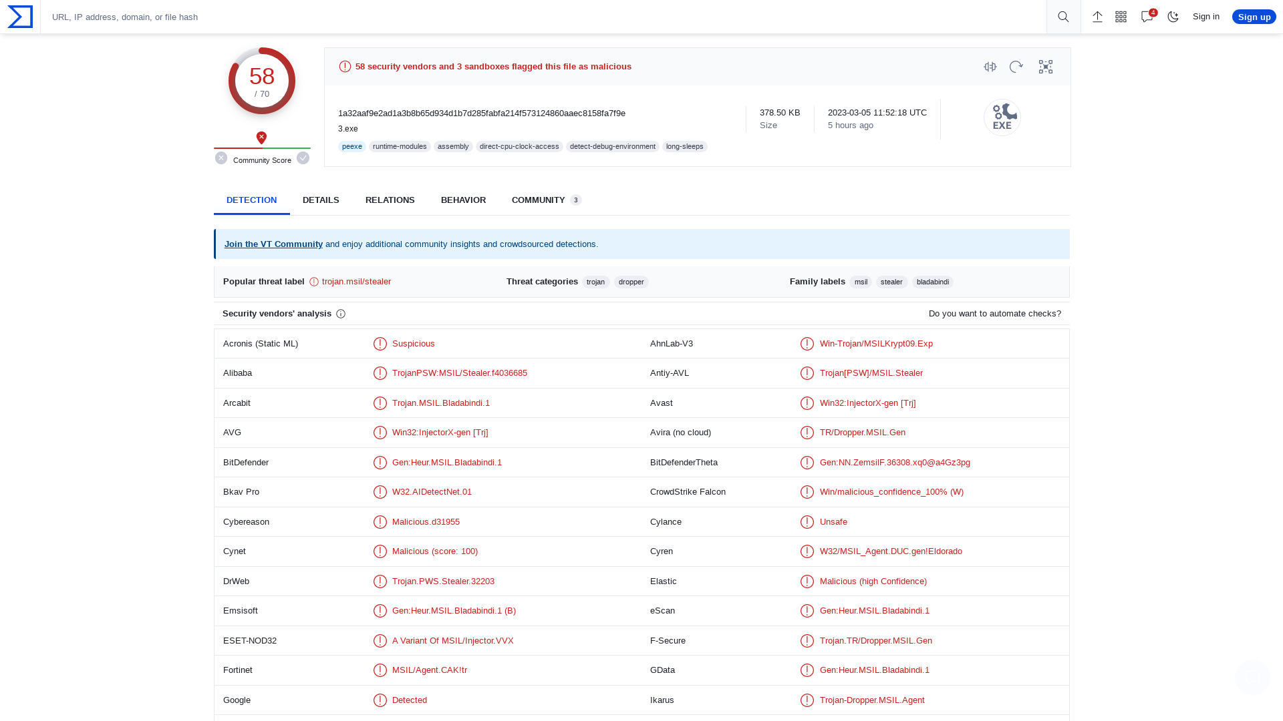Click the Do you want to automate checks link
This screenshot has width=1283, height=721.
994,313
